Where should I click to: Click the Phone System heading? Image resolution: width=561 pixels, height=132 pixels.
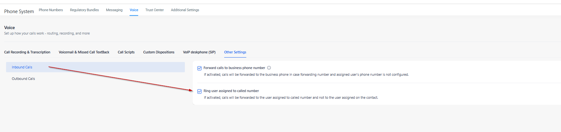(x=19, y=12)
